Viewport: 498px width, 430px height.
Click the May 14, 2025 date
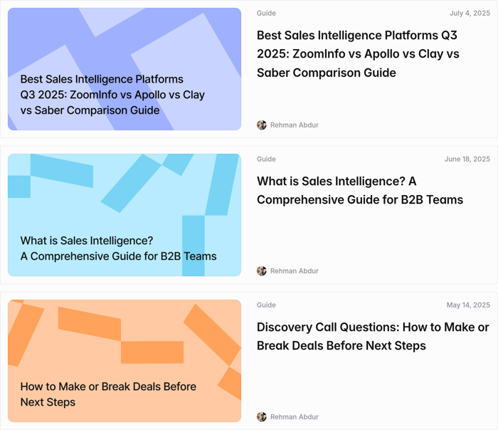(468, 305)
